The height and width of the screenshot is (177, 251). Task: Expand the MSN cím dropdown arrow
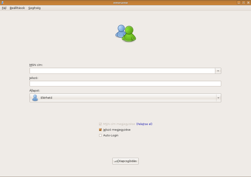point(218,71)
